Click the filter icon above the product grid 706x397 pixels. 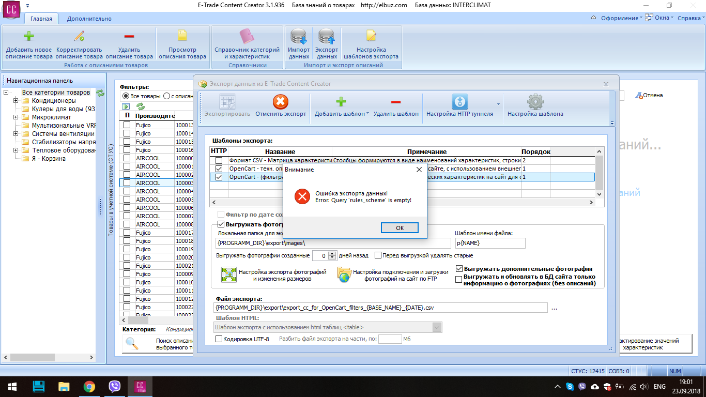126,106
